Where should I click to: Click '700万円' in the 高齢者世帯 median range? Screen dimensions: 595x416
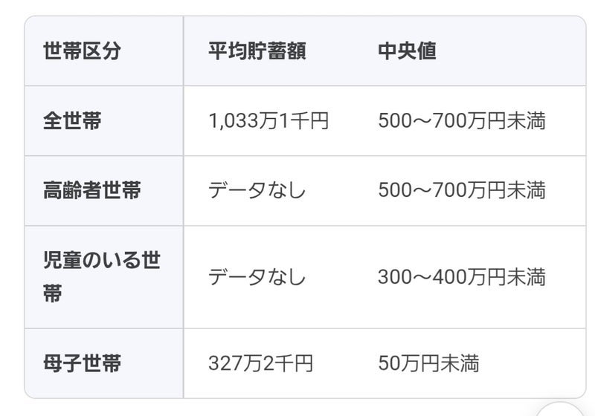coord(467,191)
